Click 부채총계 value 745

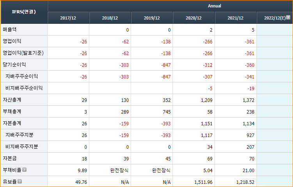coord(167,112)
